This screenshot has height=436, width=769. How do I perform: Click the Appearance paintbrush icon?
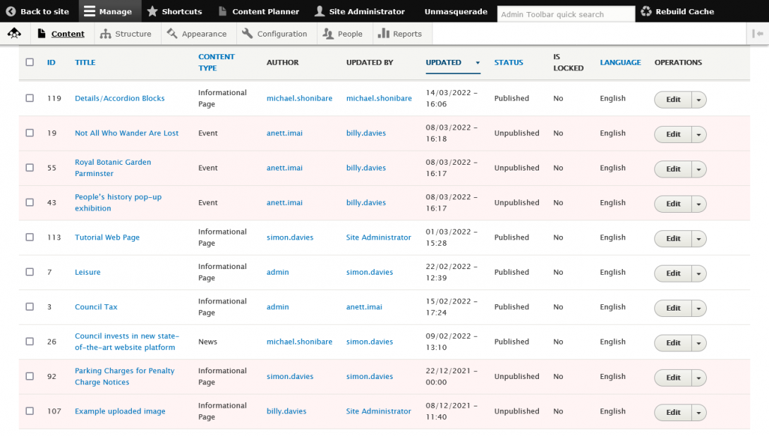[x=172, y=33]
